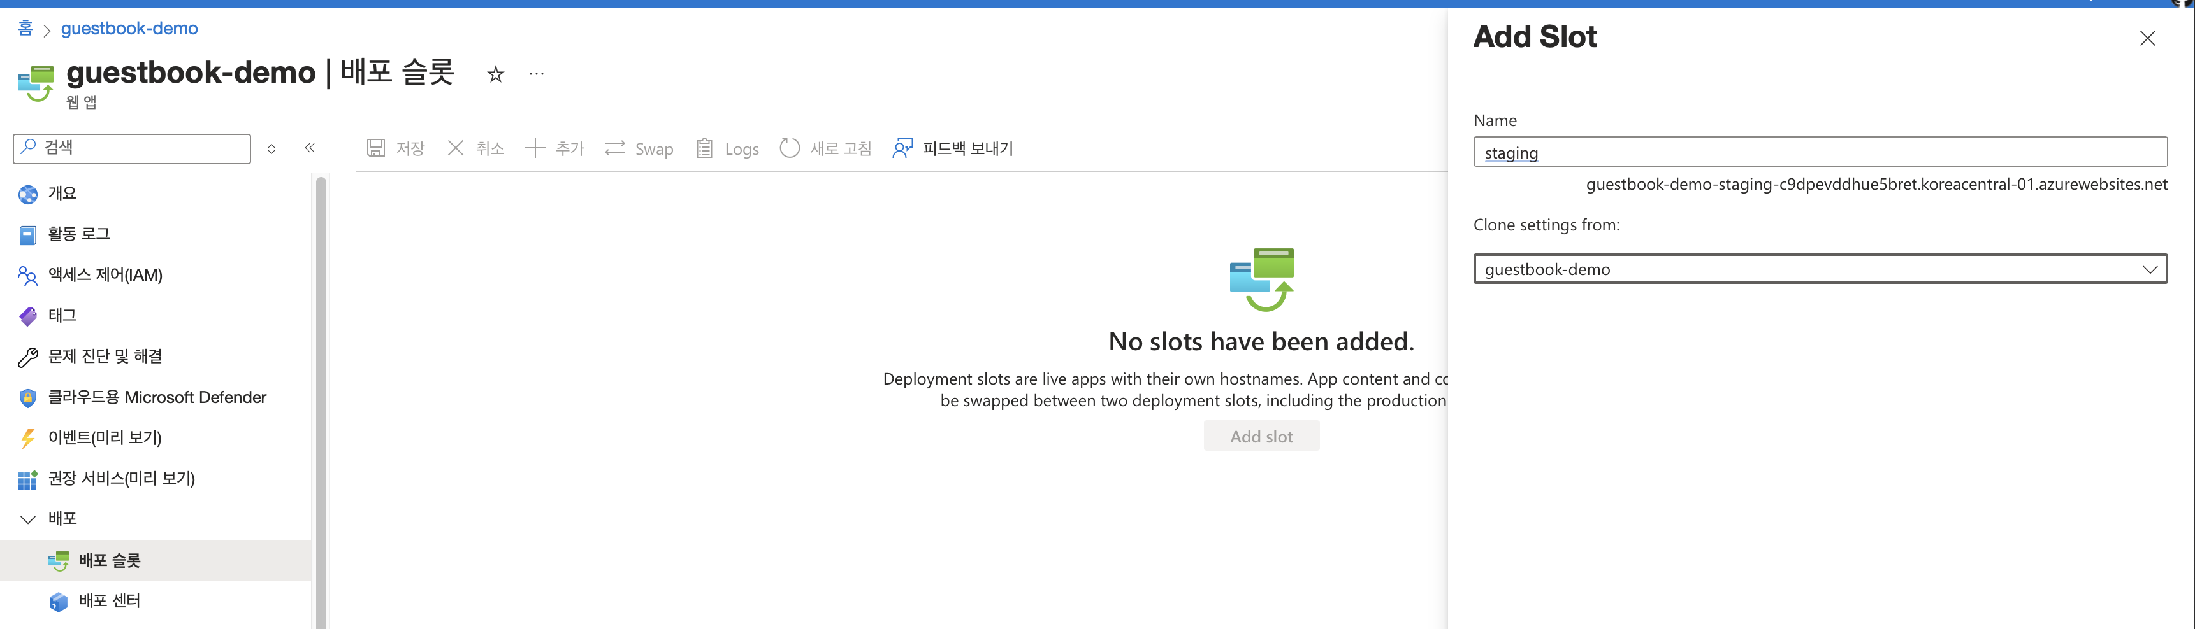Image resolution: width=2195 pixels, height=629 pixels.
Task: Open 개요 in the sidebar
Action: (156, 194)
